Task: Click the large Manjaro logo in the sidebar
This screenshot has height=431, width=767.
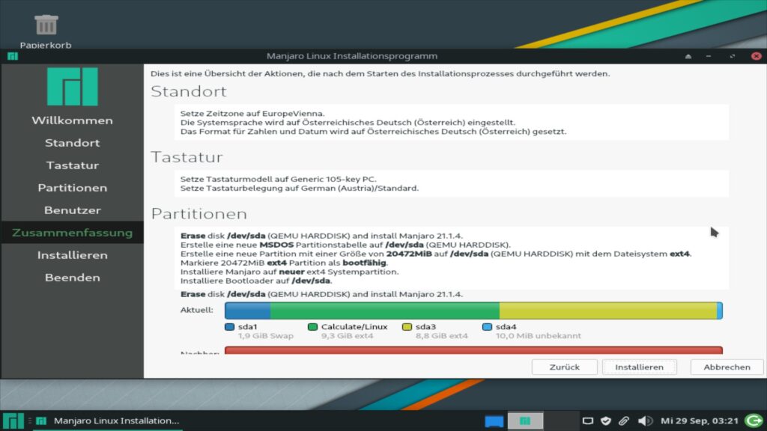Action: click(73, 87)
